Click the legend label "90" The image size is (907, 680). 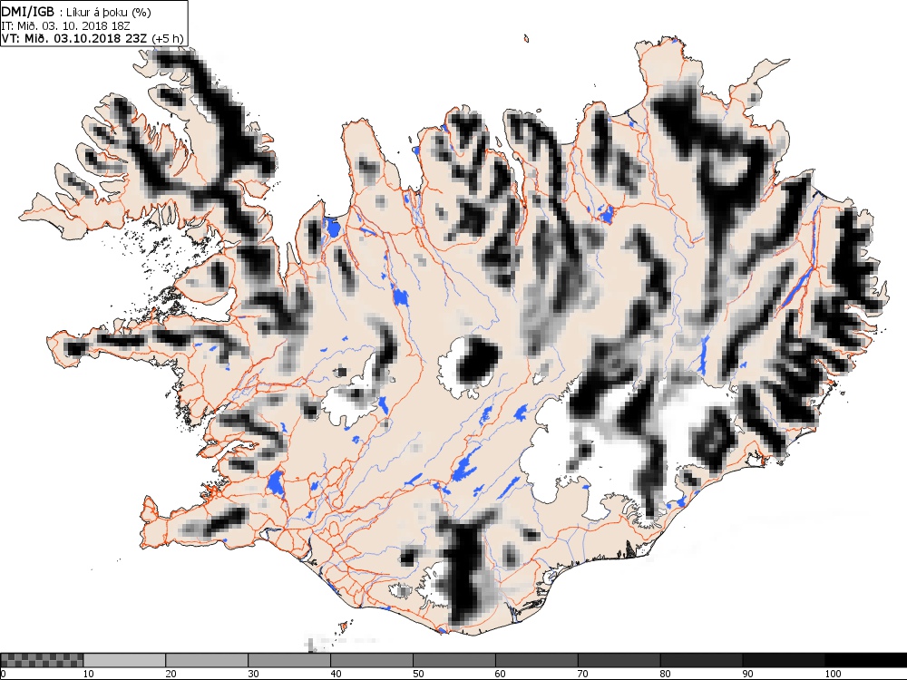pyautogui.click(x=748, y=674)
